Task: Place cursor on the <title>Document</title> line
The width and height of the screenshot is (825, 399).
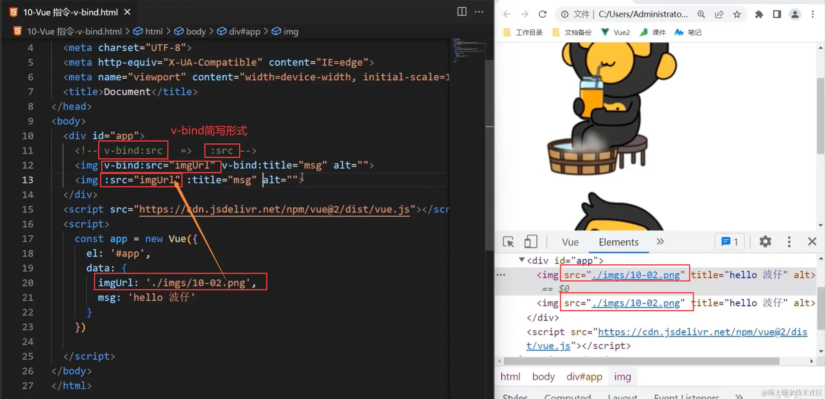Action: click(130, 92)
